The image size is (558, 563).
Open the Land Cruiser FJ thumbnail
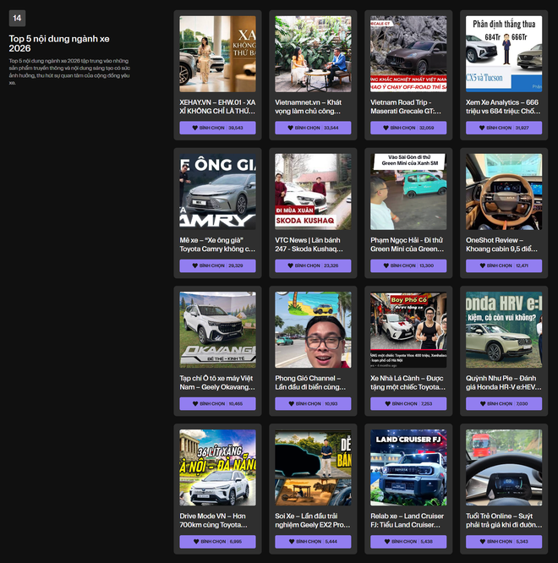408,467
